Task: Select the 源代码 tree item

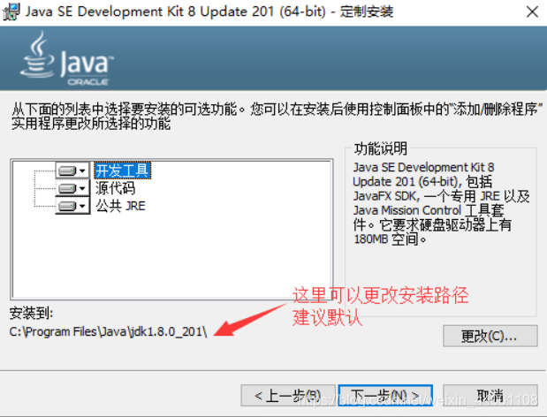Action: point(115,189)
